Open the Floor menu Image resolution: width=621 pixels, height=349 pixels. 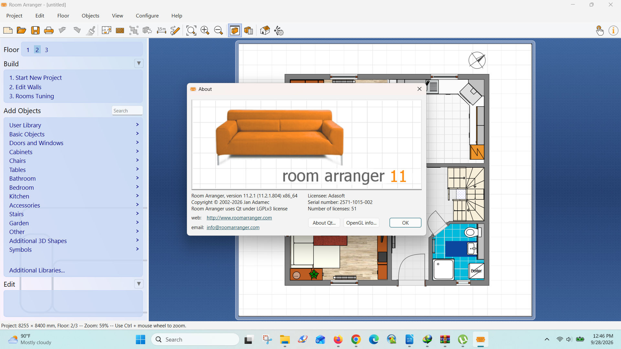tap(63, 16)
